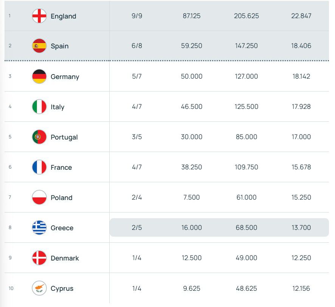Click the Greece flag icon
Image resolution: width=335 pixels, height=307 pixels.
coord(39,228)
